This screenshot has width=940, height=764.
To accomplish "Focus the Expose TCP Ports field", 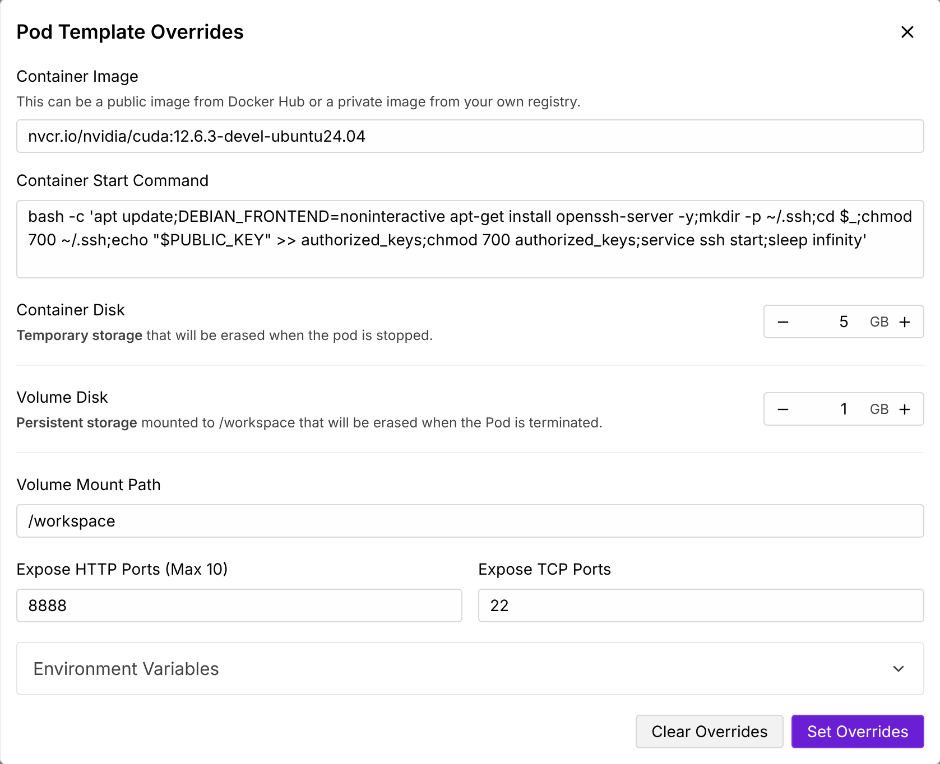I will tap(701, 605).
